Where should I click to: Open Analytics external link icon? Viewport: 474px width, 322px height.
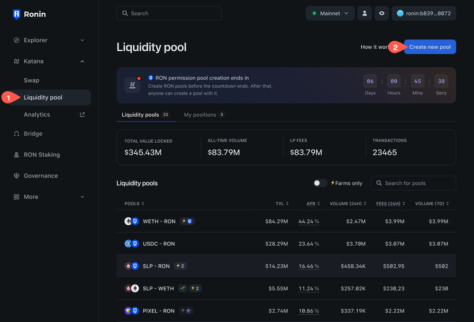(82, 114)
